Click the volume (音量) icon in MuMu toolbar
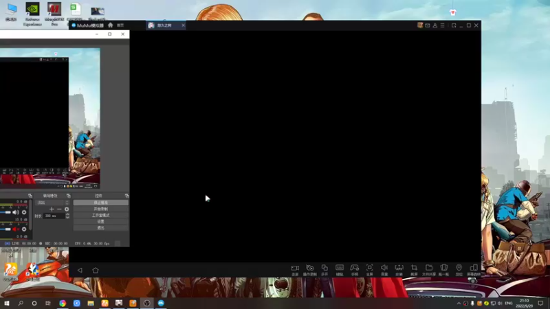The height and width of the screenshot is (309, 550). pos(384,268)
